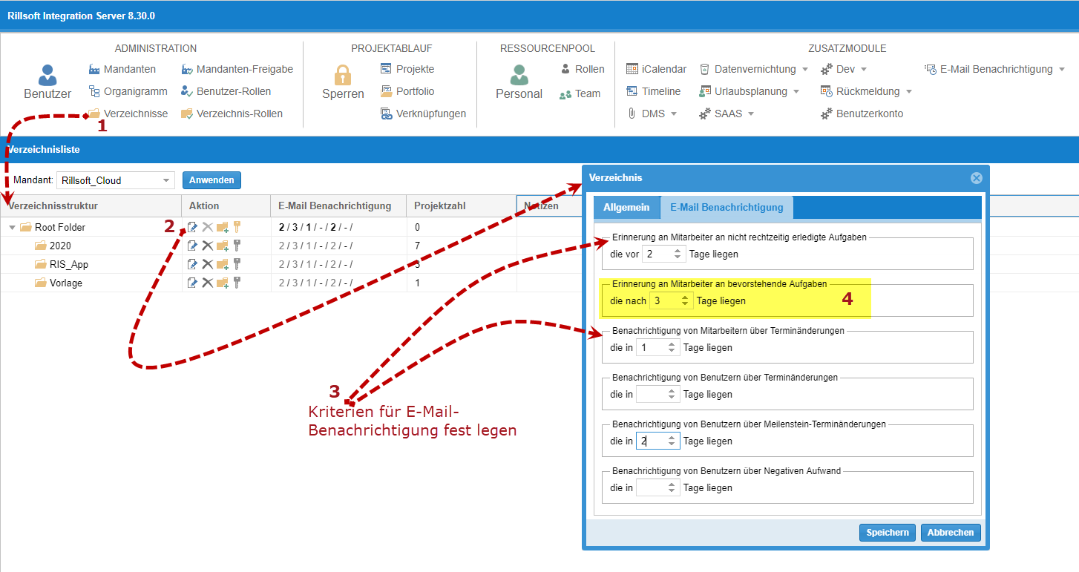Edit the Root Folder entry
Image resolution: width=1079 pixels, height=572 pixels.
pyautogui.click(x=193, y=227)
